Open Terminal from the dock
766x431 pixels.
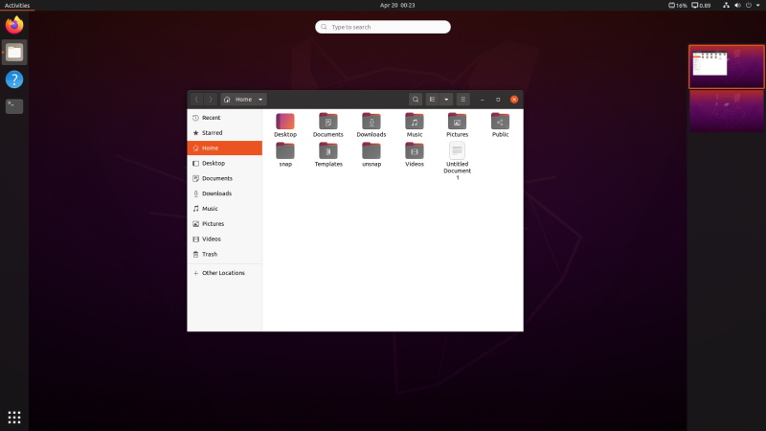14,106
